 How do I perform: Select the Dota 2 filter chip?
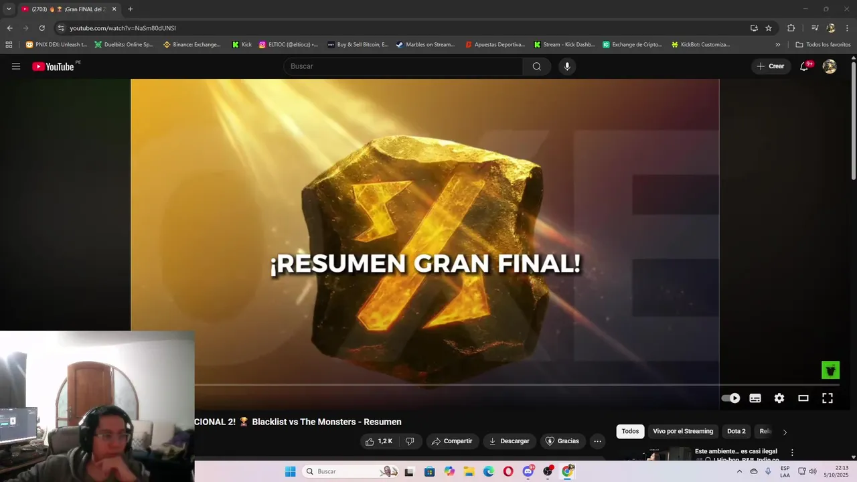pyautogui.click(x=736, y=431)
